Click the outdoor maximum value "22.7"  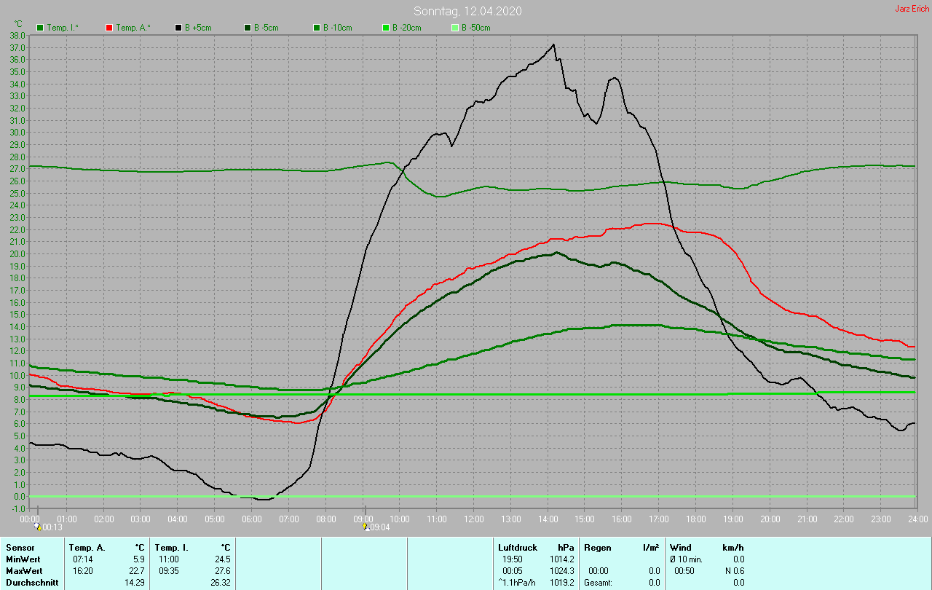tap(136, 570)
